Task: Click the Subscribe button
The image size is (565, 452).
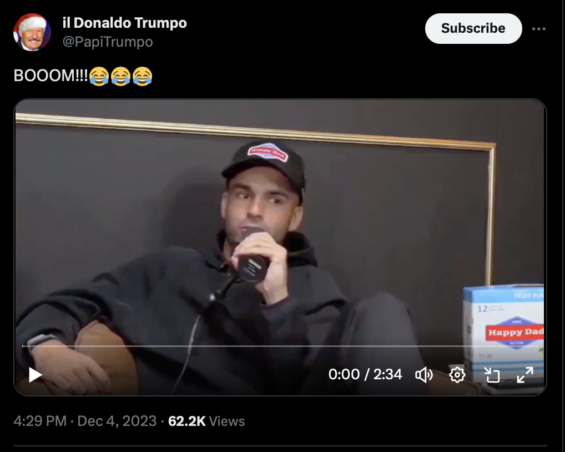Action: tap(473, 28)
